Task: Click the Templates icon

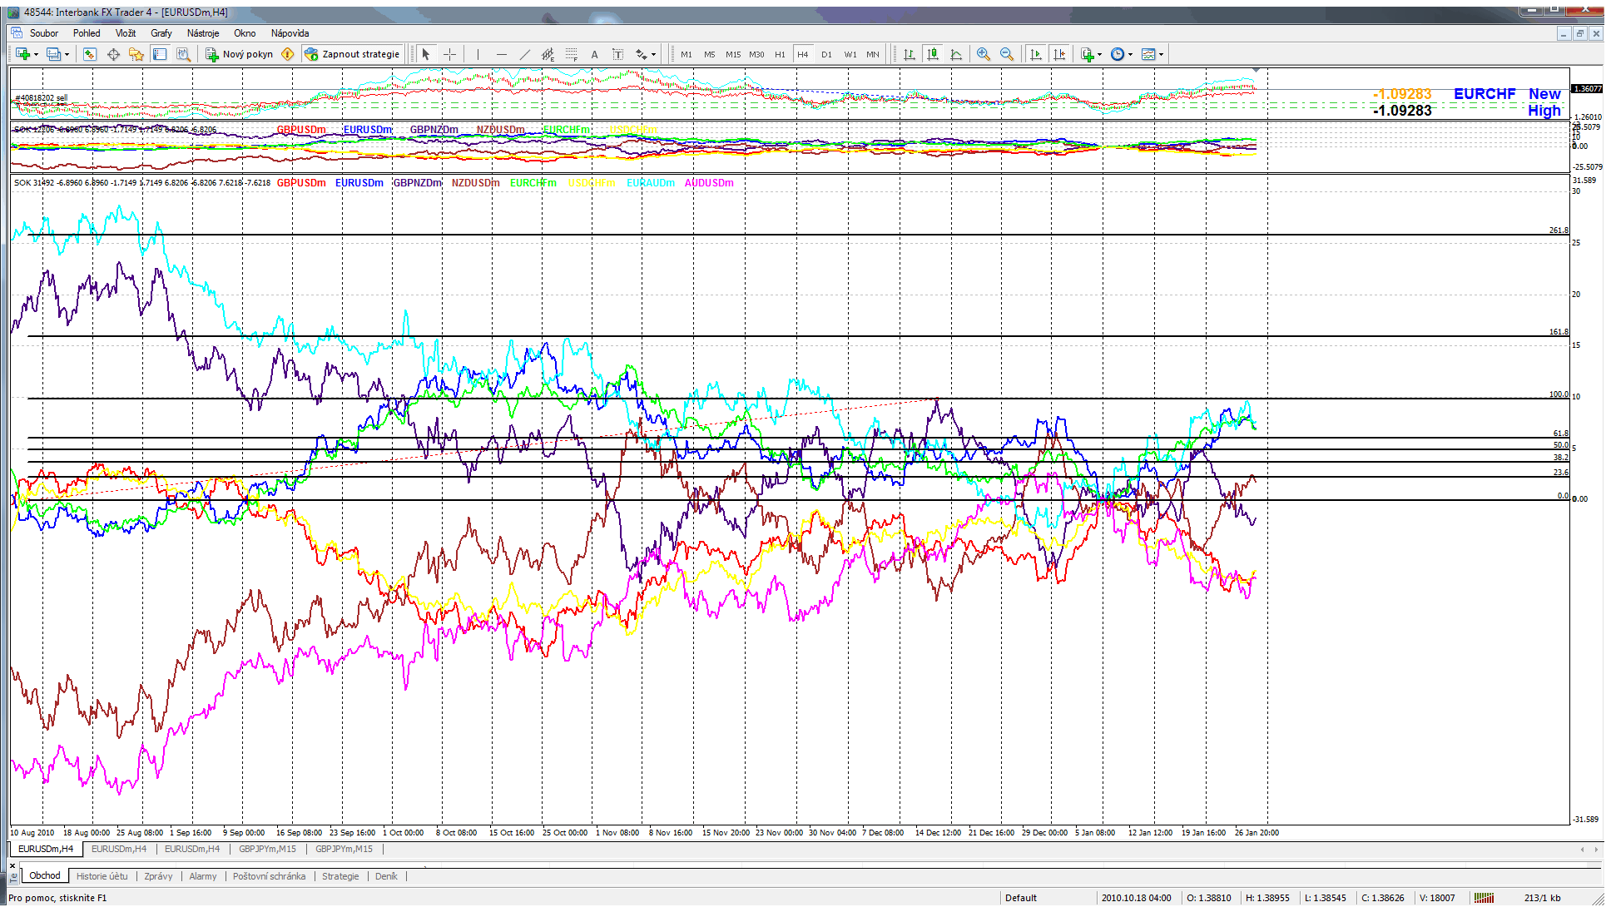Action: [x=1148, y=54]
